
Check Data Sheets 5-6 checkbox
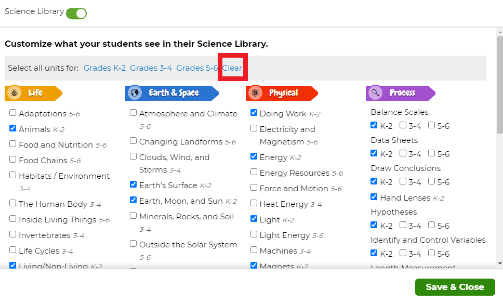(x=431, y=153)
